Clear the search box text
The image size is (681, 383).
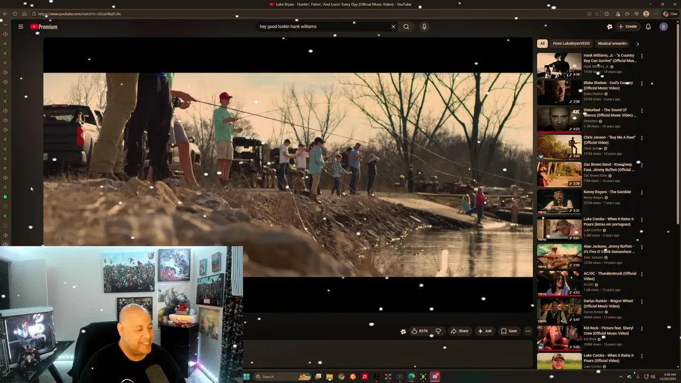point(394,27)
